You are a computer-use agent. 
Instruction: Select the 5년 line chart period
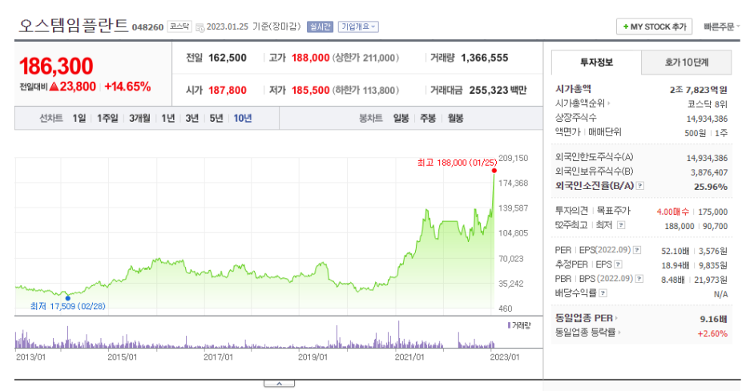click(x=216, y=118)
